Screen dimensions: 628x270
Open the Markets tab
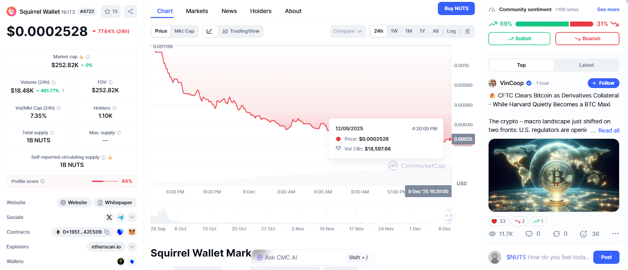click(197, 11)
